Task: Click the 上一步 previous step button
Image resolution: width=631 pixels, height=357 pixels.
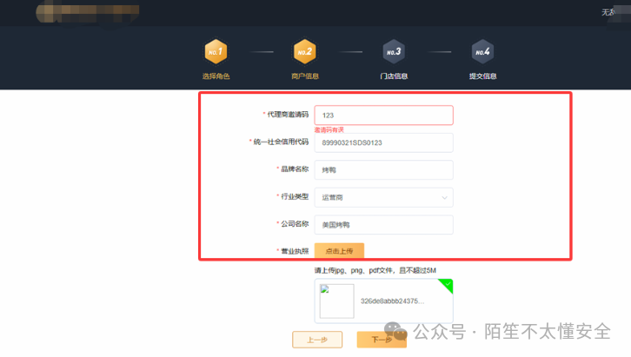Action: click(x=317, y=340)
